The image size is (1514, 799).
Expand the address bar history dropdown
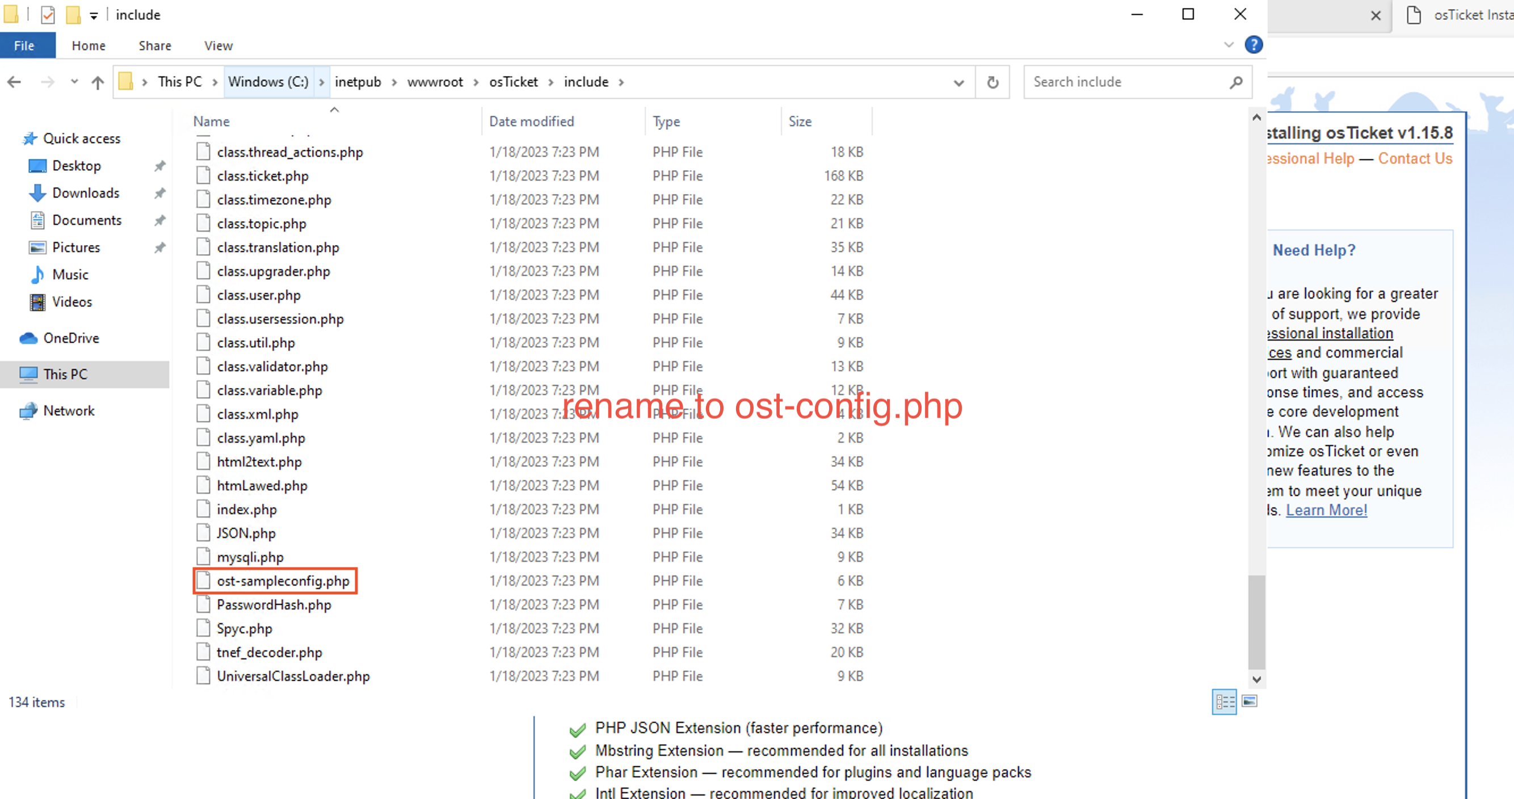click(x=959, y=82)
